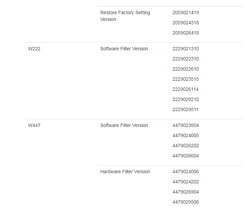
Task: Select Restore Factory Setting Version label
Action: point(125,16)
